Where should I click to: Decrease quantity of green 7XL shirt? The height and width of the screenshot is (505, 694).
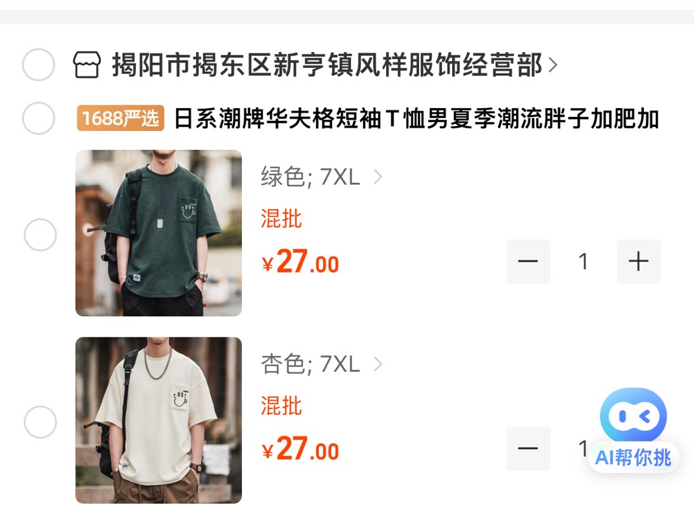pos(528,261)
